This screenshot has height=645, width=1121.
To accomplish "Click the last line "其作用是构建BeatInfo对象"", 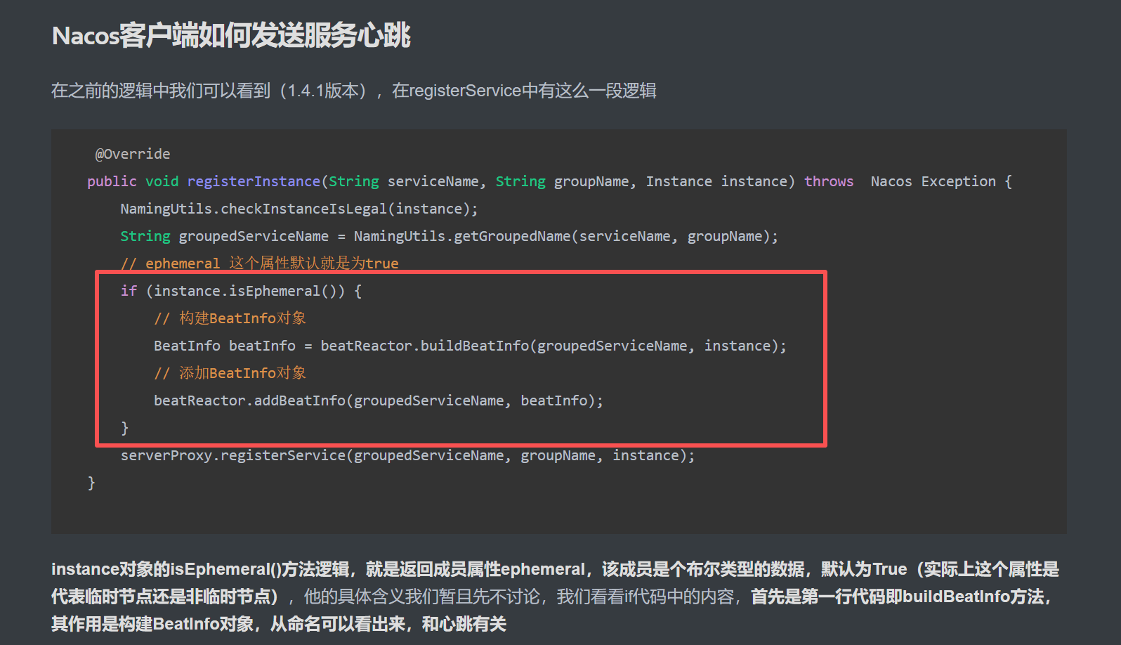I will tap(278, 624).
